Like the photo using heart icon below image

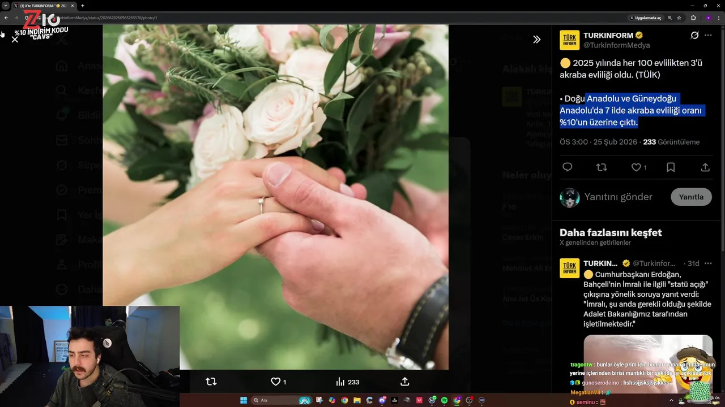[278, 382]
